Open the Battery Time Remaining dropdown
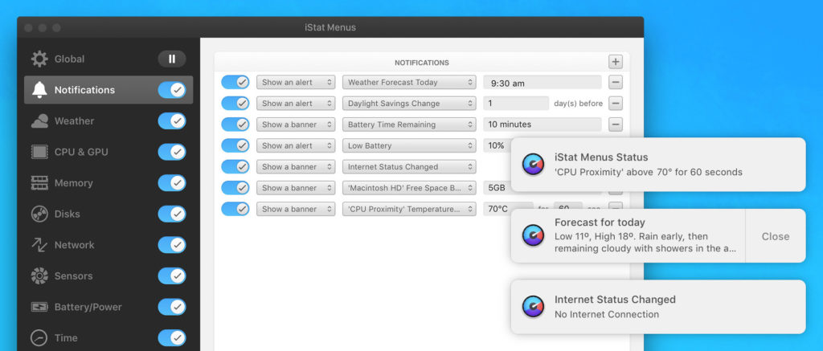Screen dimensions: 823x351 [x=409, y=124]
